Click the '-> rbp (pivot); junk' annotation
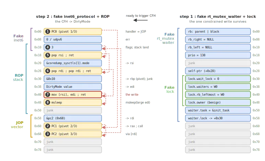Image resolution: width=265 pixels, height=161 pixels. (139, 79)
